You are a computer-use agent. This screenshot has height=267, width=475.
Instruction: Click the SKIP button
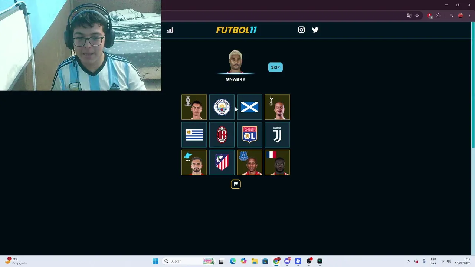coord(275,67)
